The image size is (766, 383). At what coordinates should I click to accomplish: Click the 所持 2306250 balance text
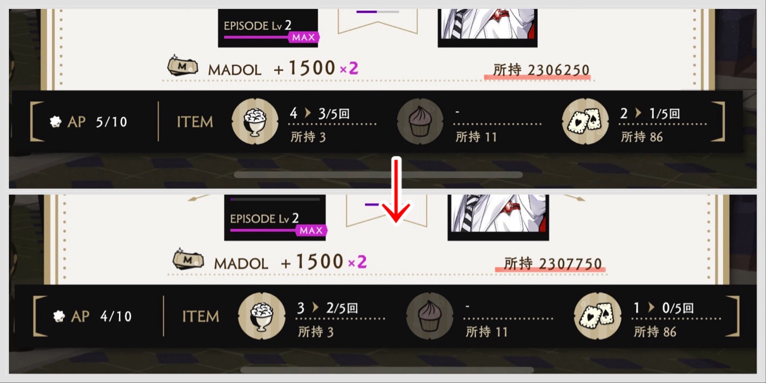(542, 70)
